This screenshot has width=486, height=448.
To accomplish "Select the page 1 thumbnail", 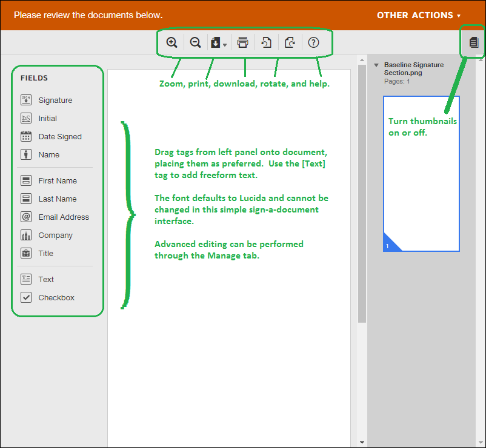I will [x=421, y=173].
